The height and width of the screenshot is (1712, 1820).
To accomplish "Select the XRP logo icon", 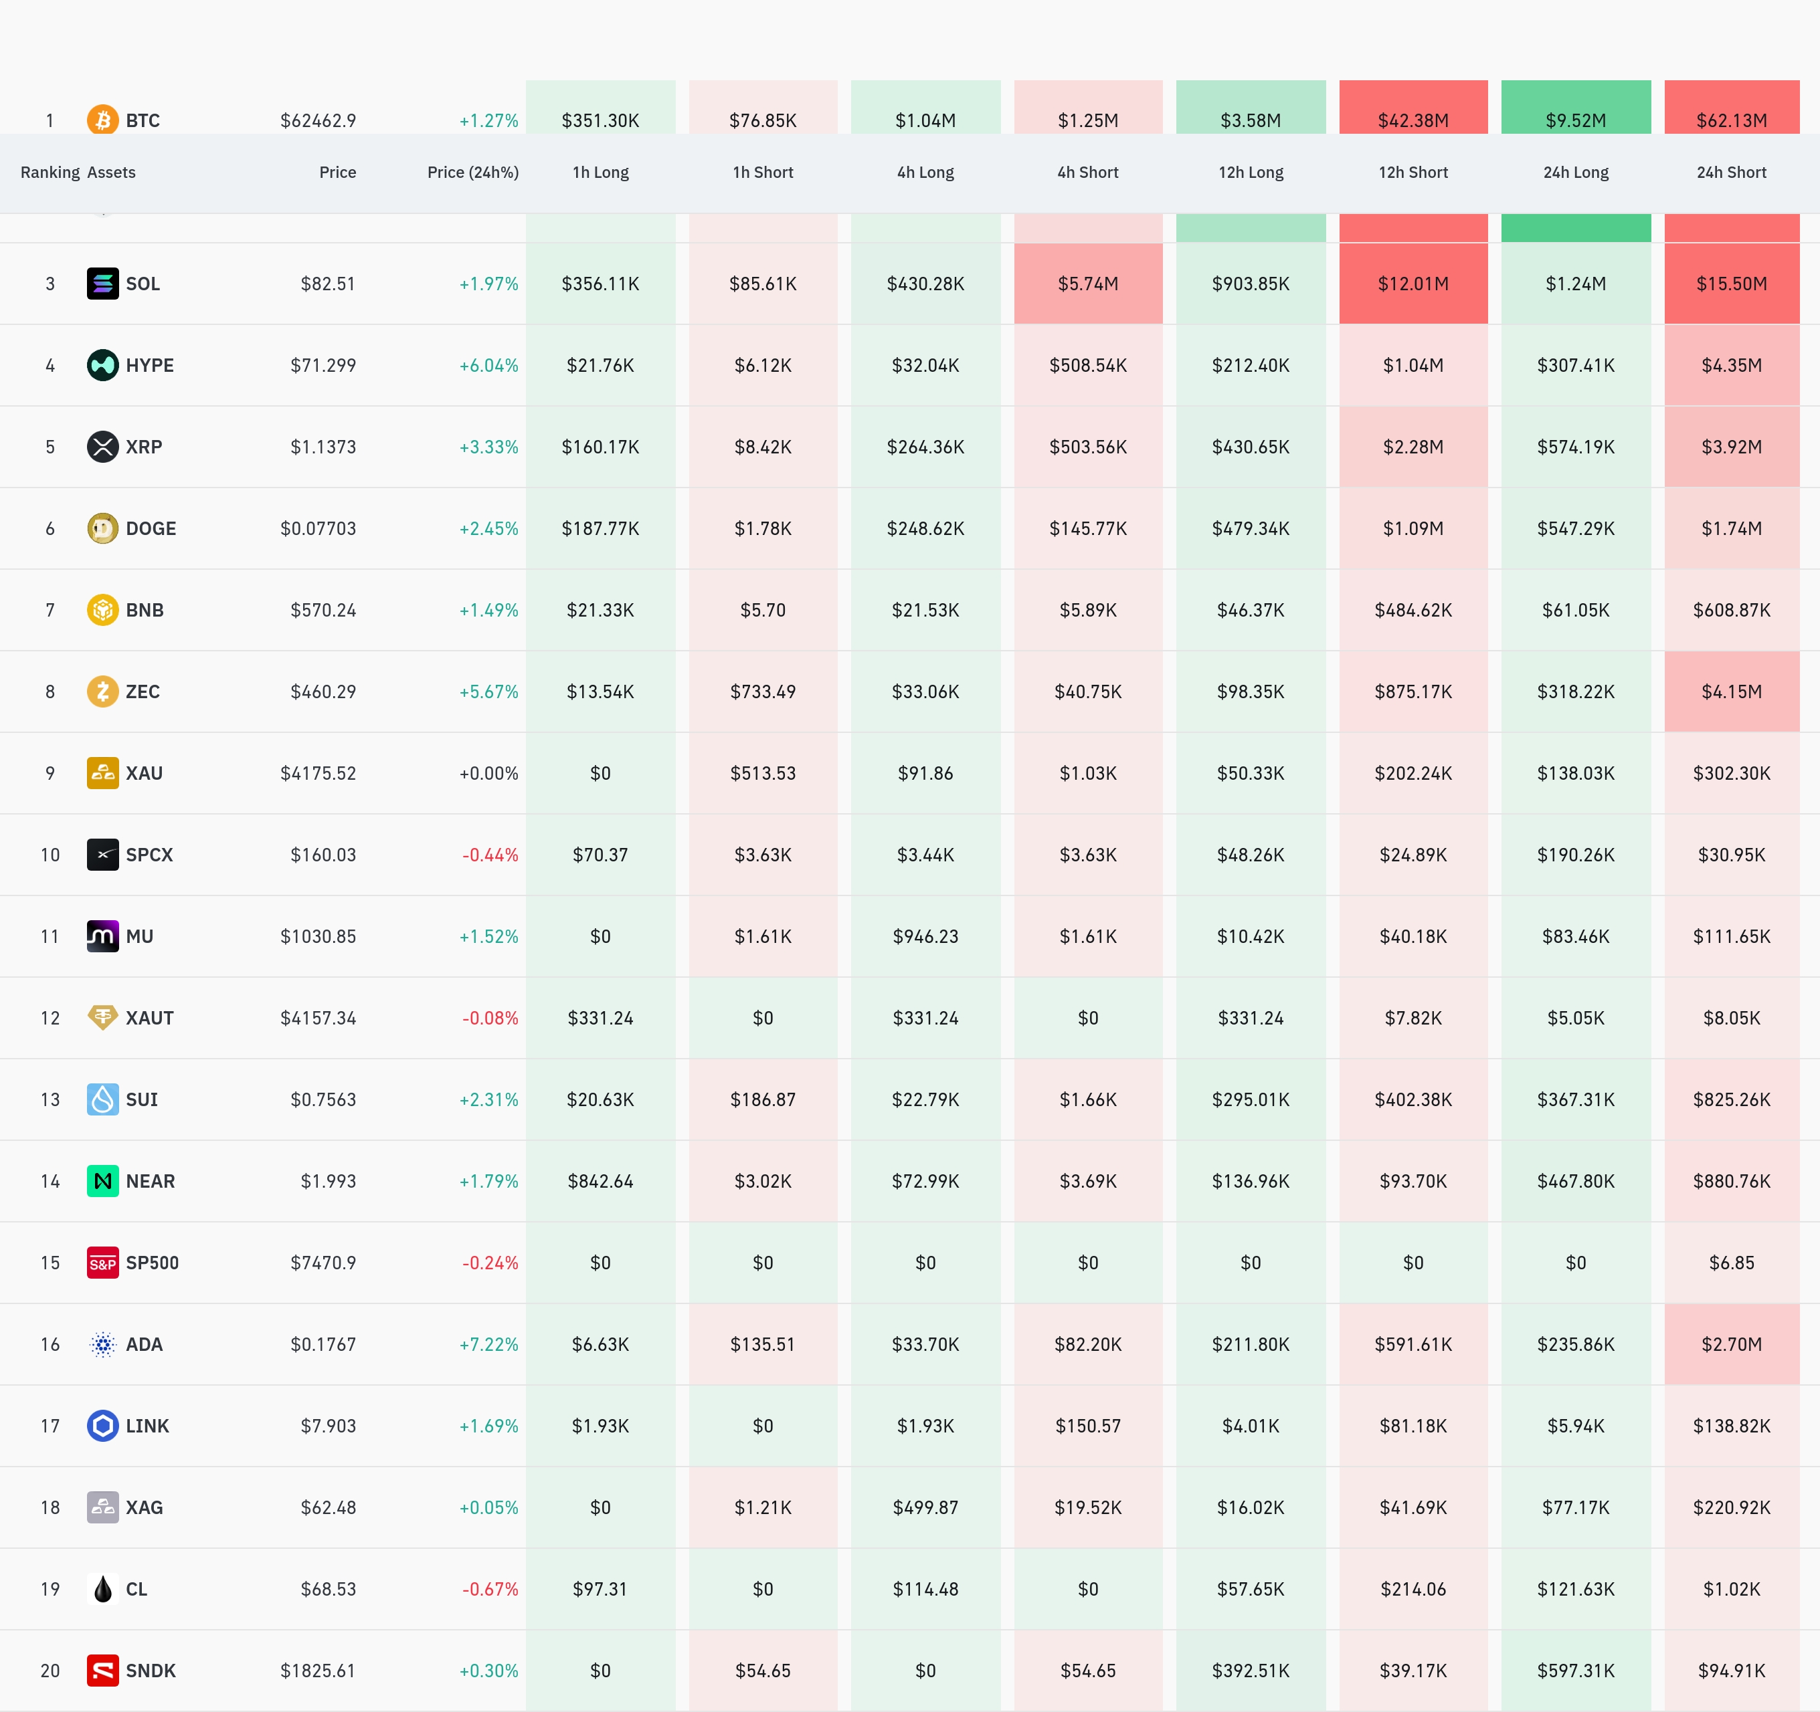I will [102, 447].
